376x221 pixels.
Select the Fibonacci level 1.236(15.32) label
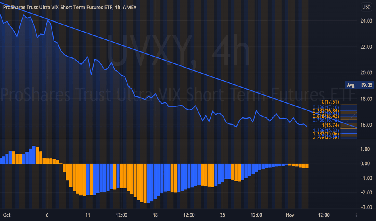pos(326,130)
